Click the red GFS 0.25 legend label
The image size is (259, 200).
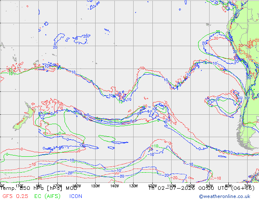(15, 196)
